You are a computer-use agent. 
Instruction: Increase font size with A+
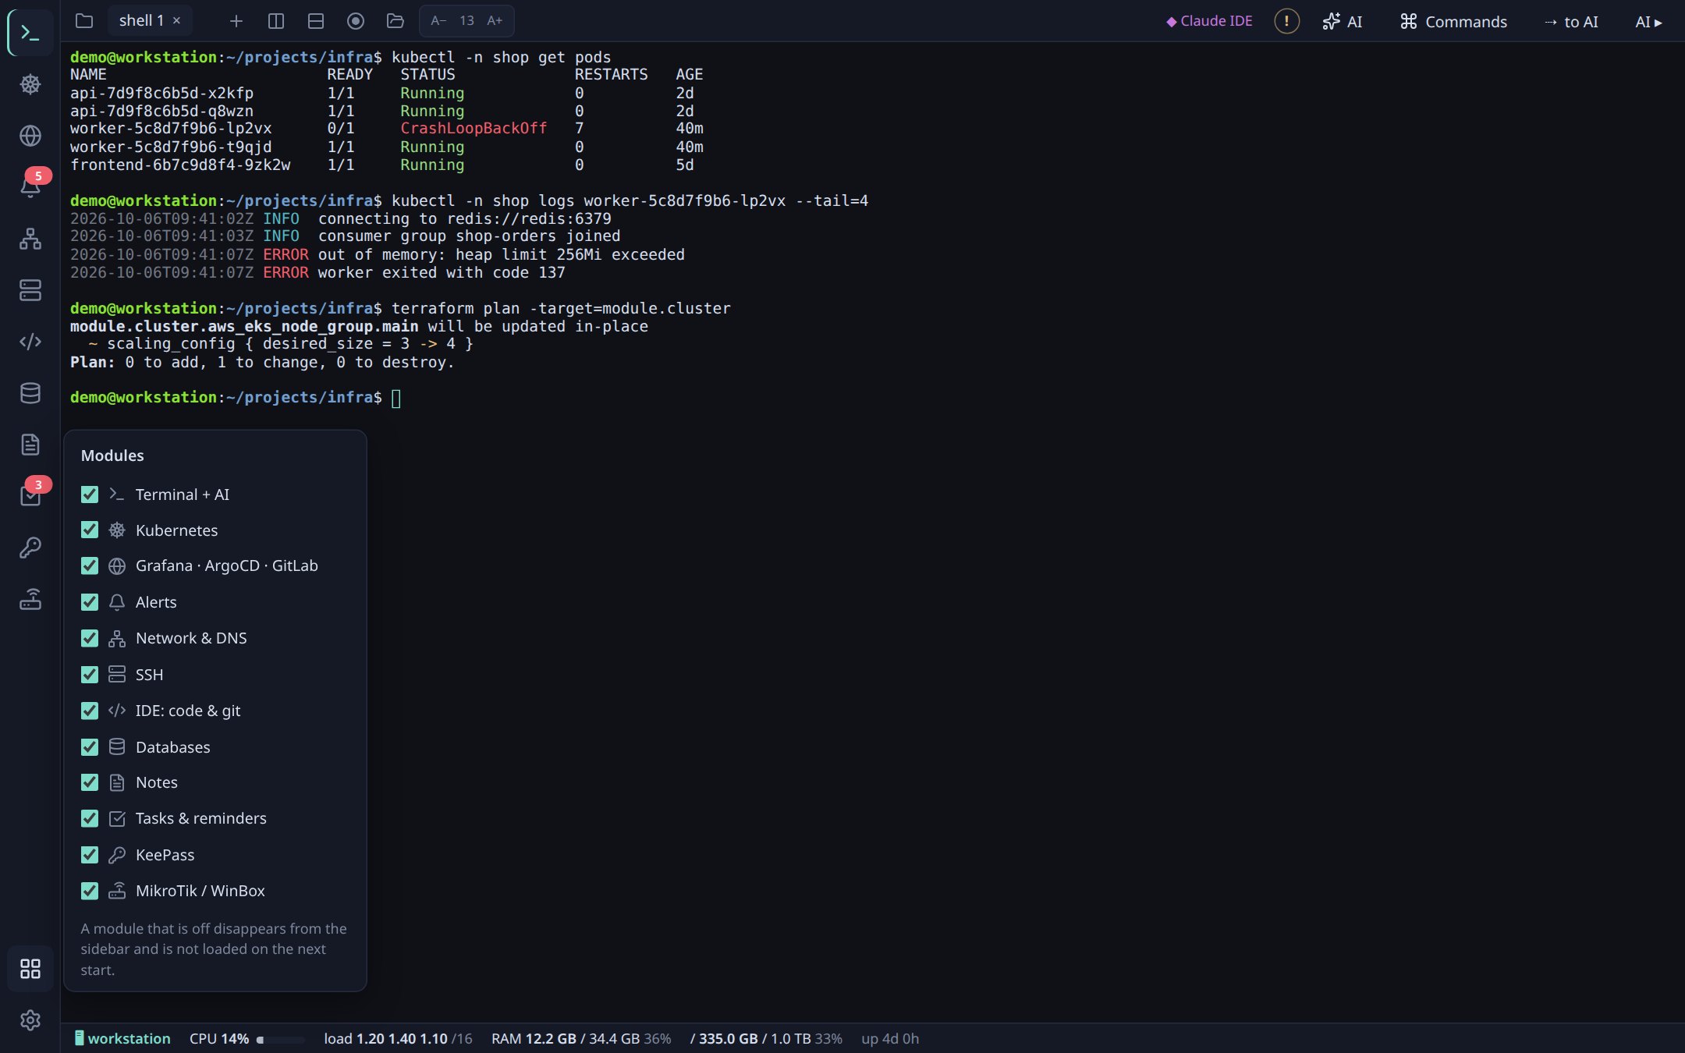point(495,21)
